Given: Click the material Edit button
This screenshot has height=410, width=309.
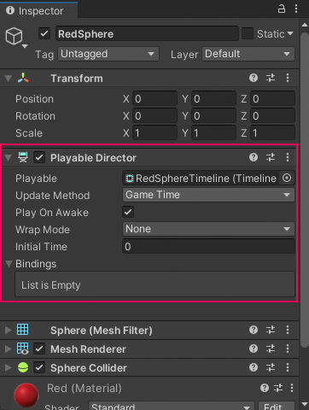Looking at the screenshot, I should pyautogui.click(x=277, y=406).
